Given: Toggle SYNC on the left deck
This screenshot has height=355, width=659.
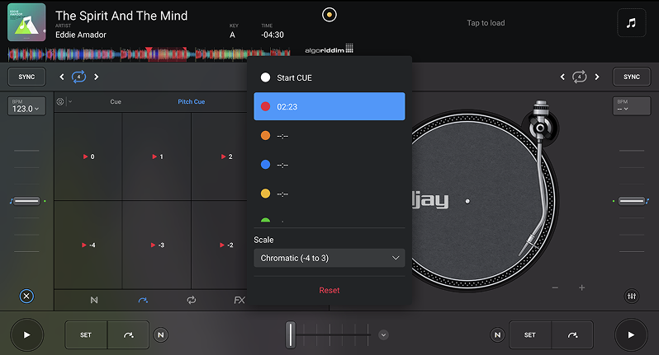Looking at the screenshot, I should pyautogui.click(x=26, y=77).
